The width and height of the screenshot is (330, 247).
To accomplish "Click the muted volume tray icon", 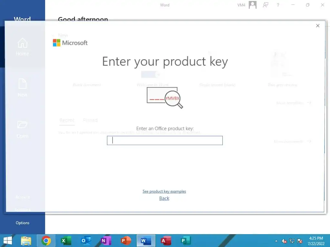I will (x=284, y=241).
